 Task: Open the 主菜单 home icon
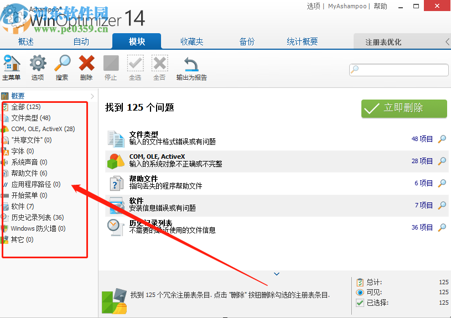(x=12, y=63)
